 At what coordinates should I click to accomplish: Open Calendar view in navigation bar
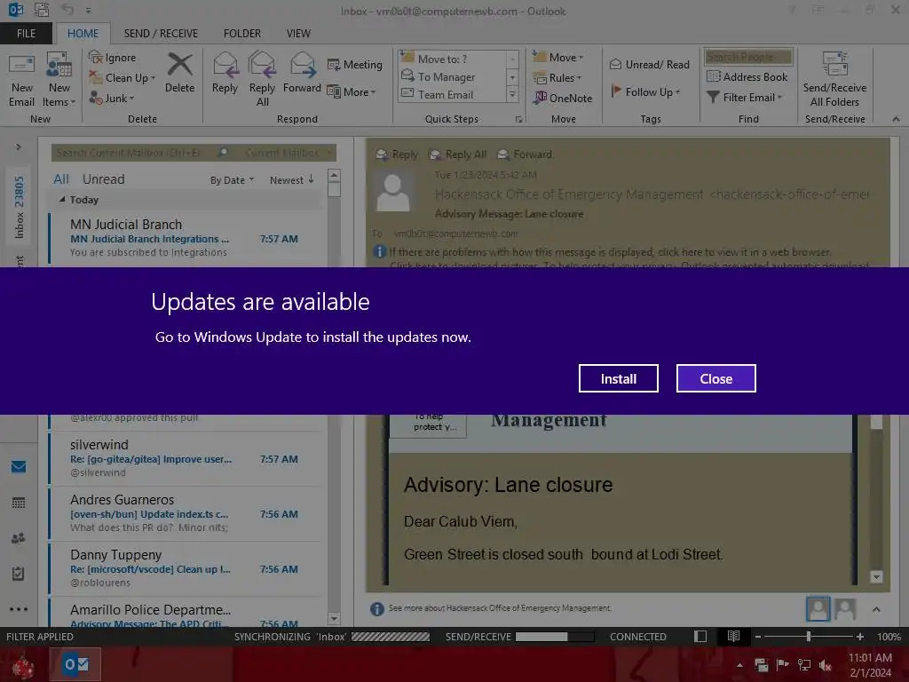(19, 503)
